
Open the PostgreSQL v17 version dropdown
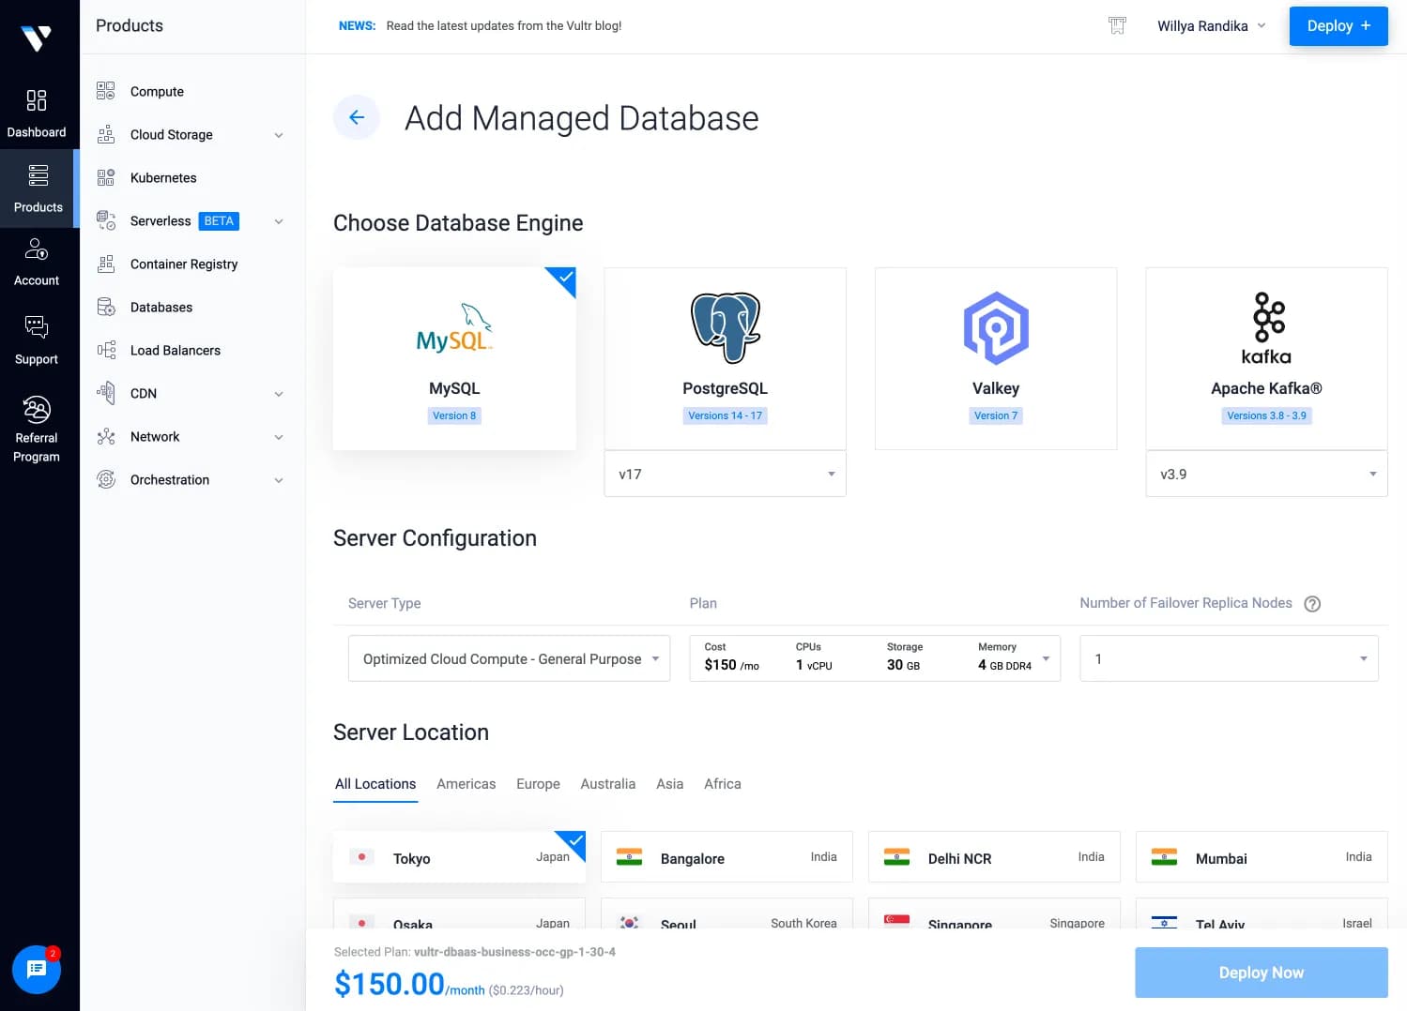(x=725, y=475)
